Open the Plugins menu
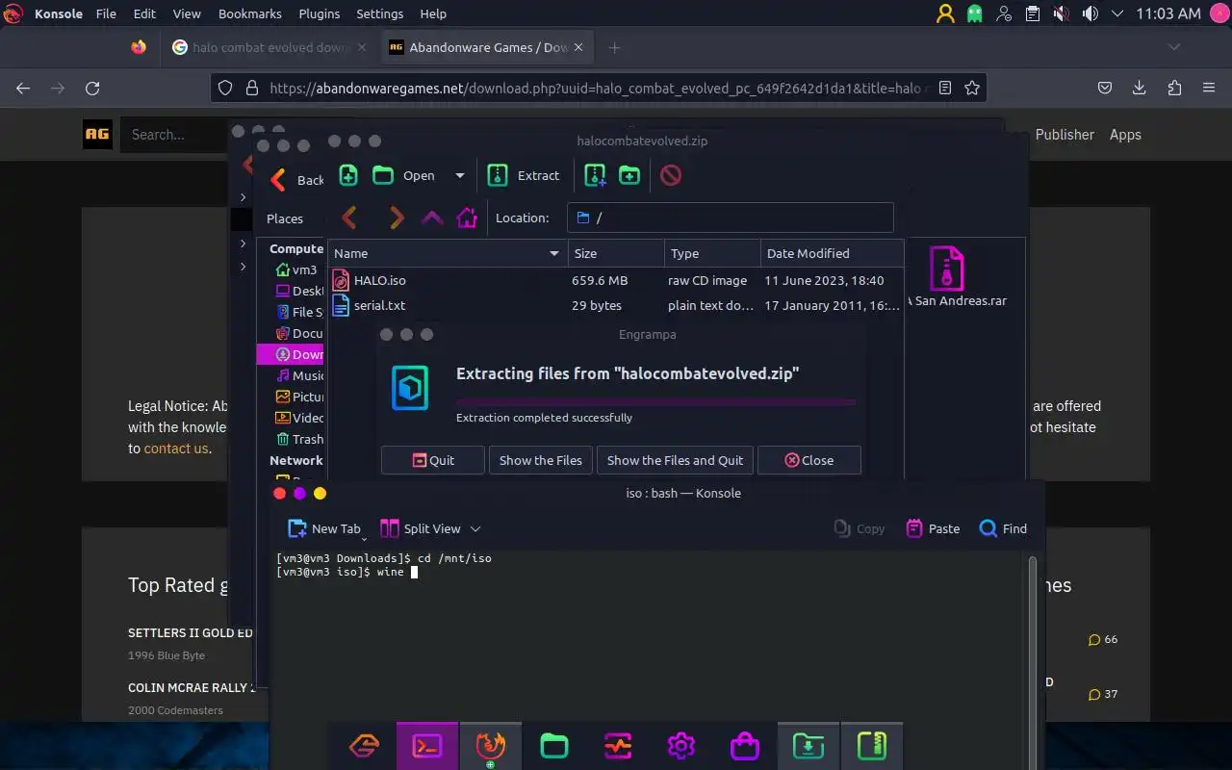1232x770 pixels. click(x=319, y=13)
